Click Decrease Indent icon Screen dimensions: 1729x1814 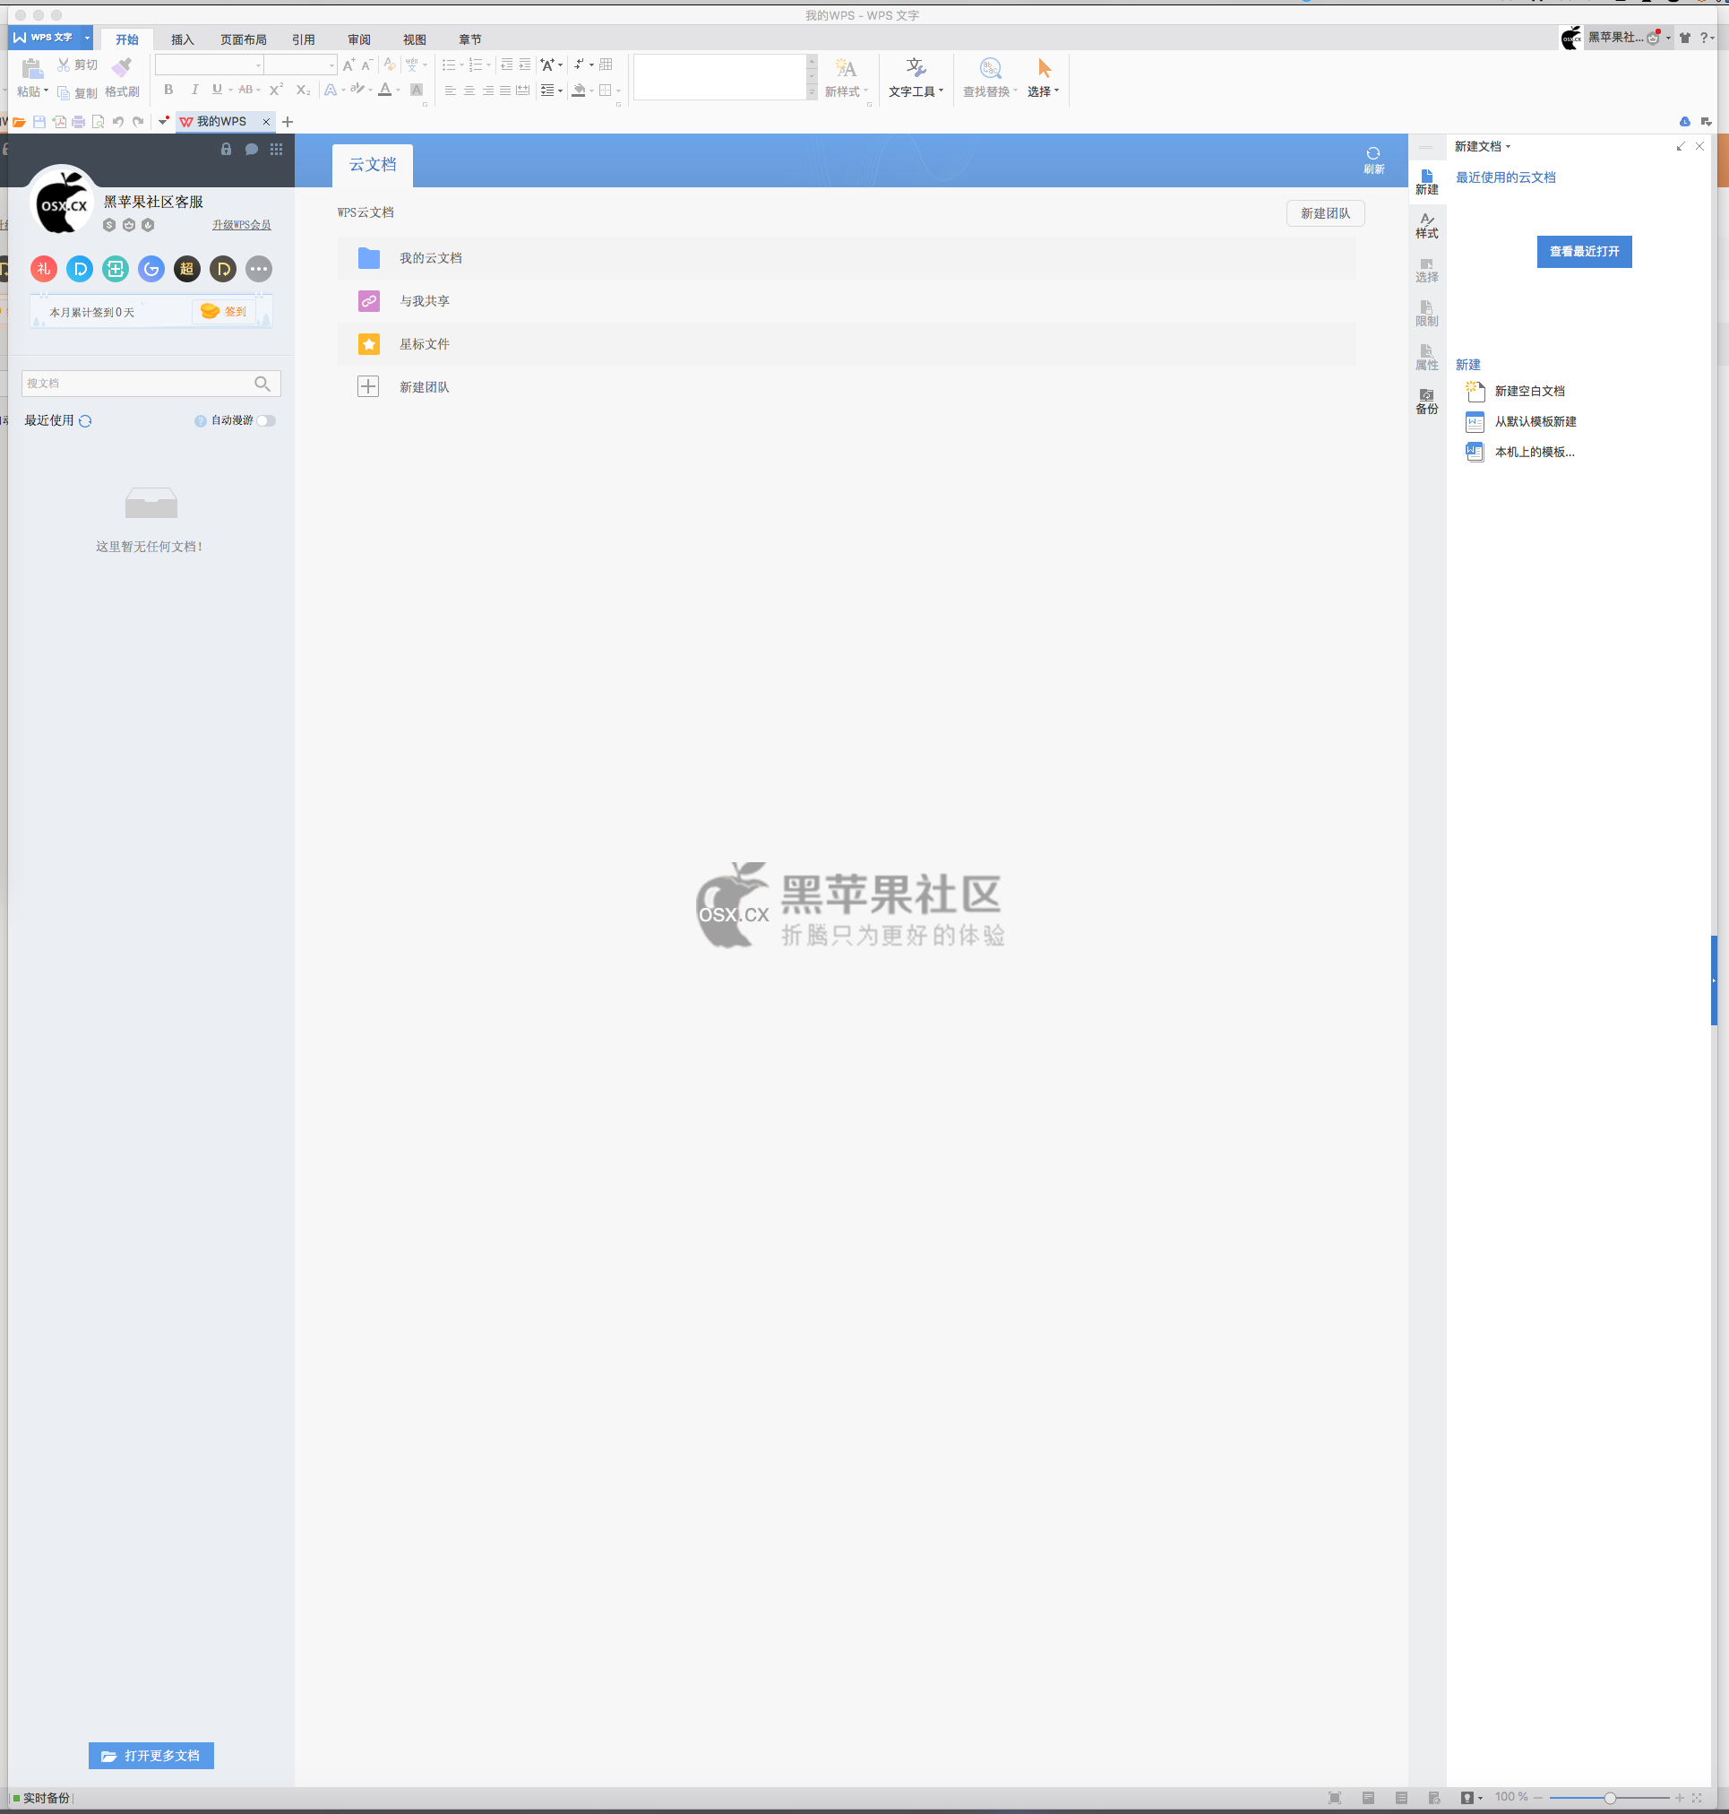click(506, 65)
